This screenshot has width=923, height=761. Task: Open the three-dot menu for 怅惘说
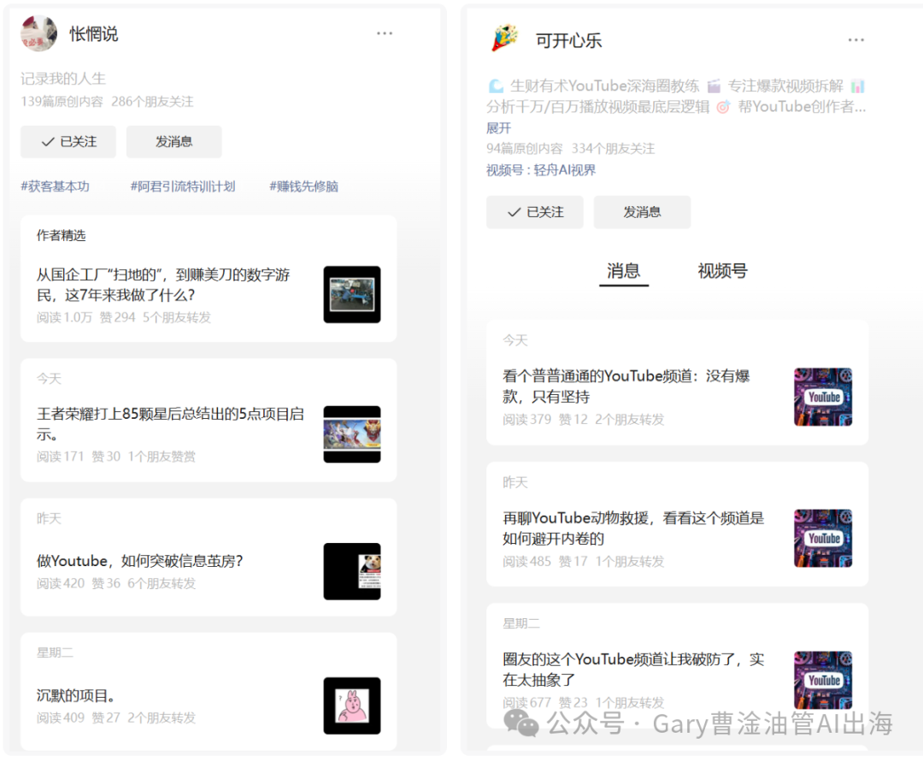pyautogui.click(x=385, y=33)
